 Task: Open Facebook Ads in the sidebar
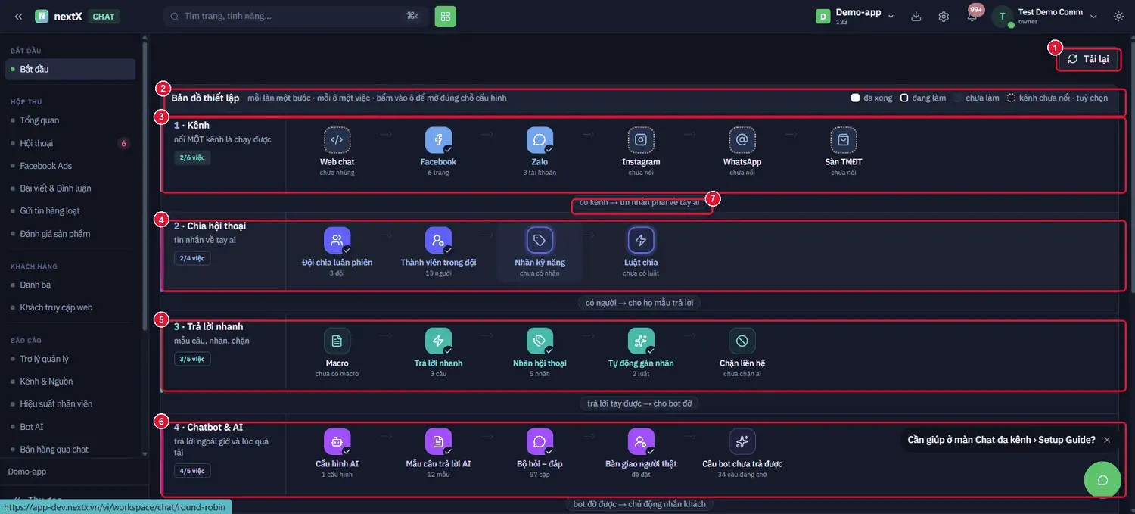(x=70, y=166)
